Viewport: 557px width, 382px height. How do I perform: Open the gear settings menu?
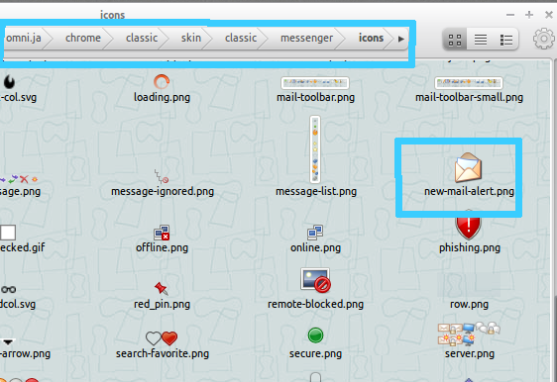point(544,39)
